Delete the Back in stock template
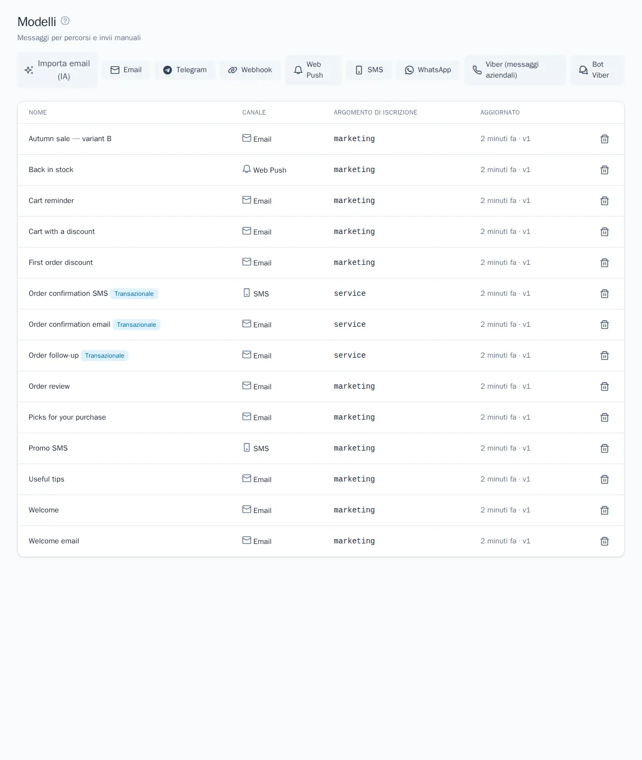The height and width of the screenshot is (760, 642). click(605, 170)
